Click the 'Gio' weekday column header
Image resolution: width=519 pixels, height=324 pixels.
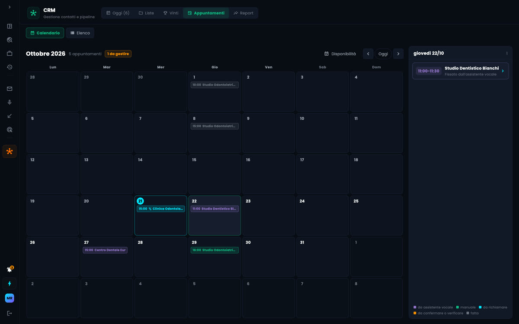click(215, 67)
